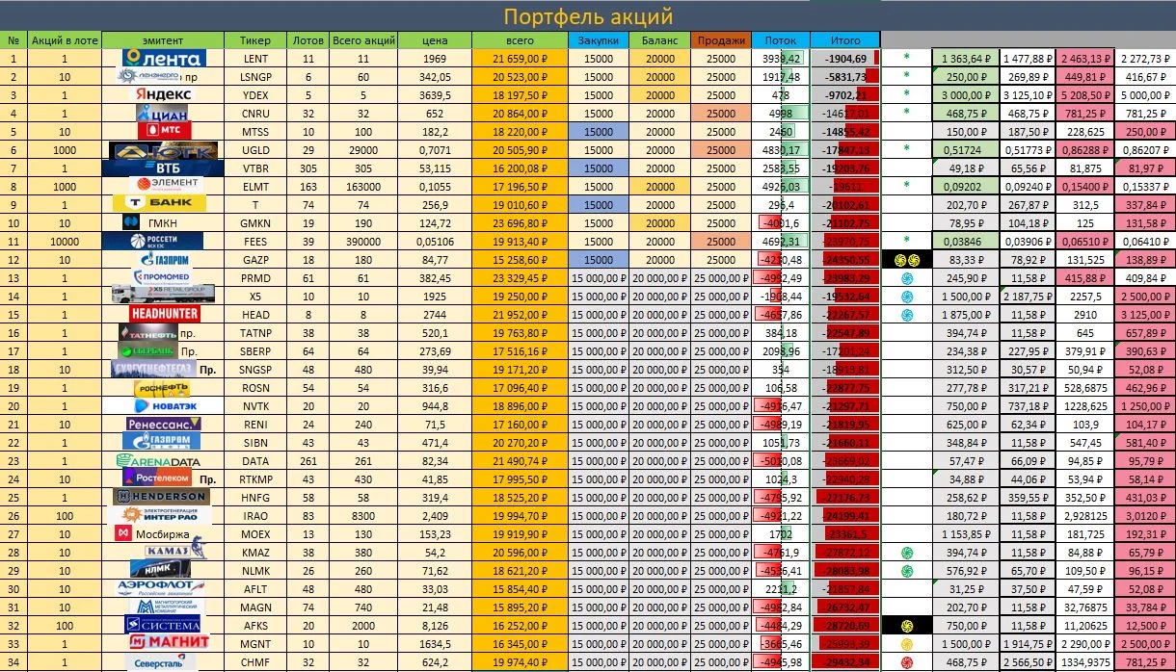
Task: Click the cell '1 363,64 ₽'
Action: click(966, 59)
